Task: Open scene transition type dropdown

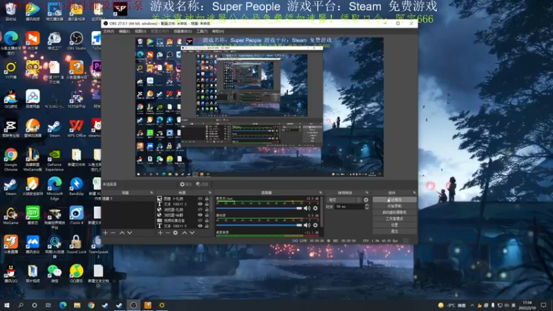Action: point(344,200)
